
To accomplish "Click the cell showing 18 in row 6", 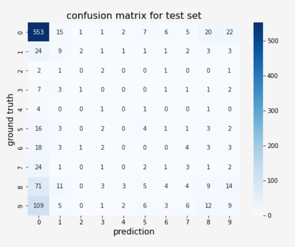I will (38, 148).
